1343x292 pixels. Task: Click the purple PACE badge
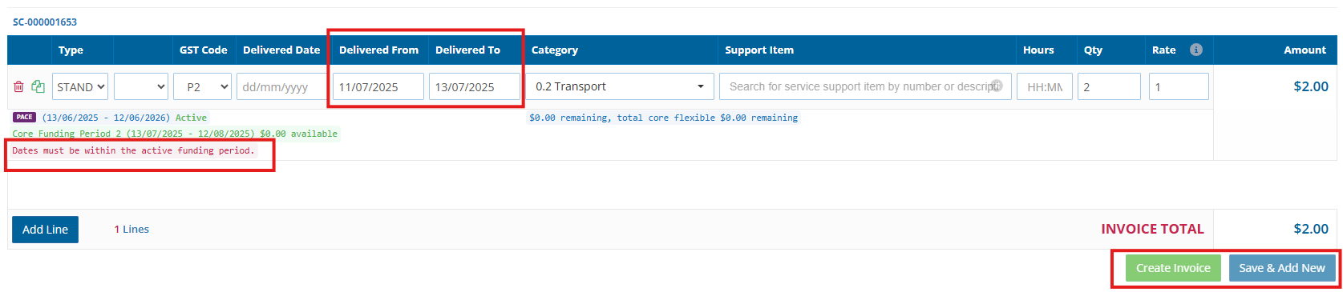tap(24, 117)
